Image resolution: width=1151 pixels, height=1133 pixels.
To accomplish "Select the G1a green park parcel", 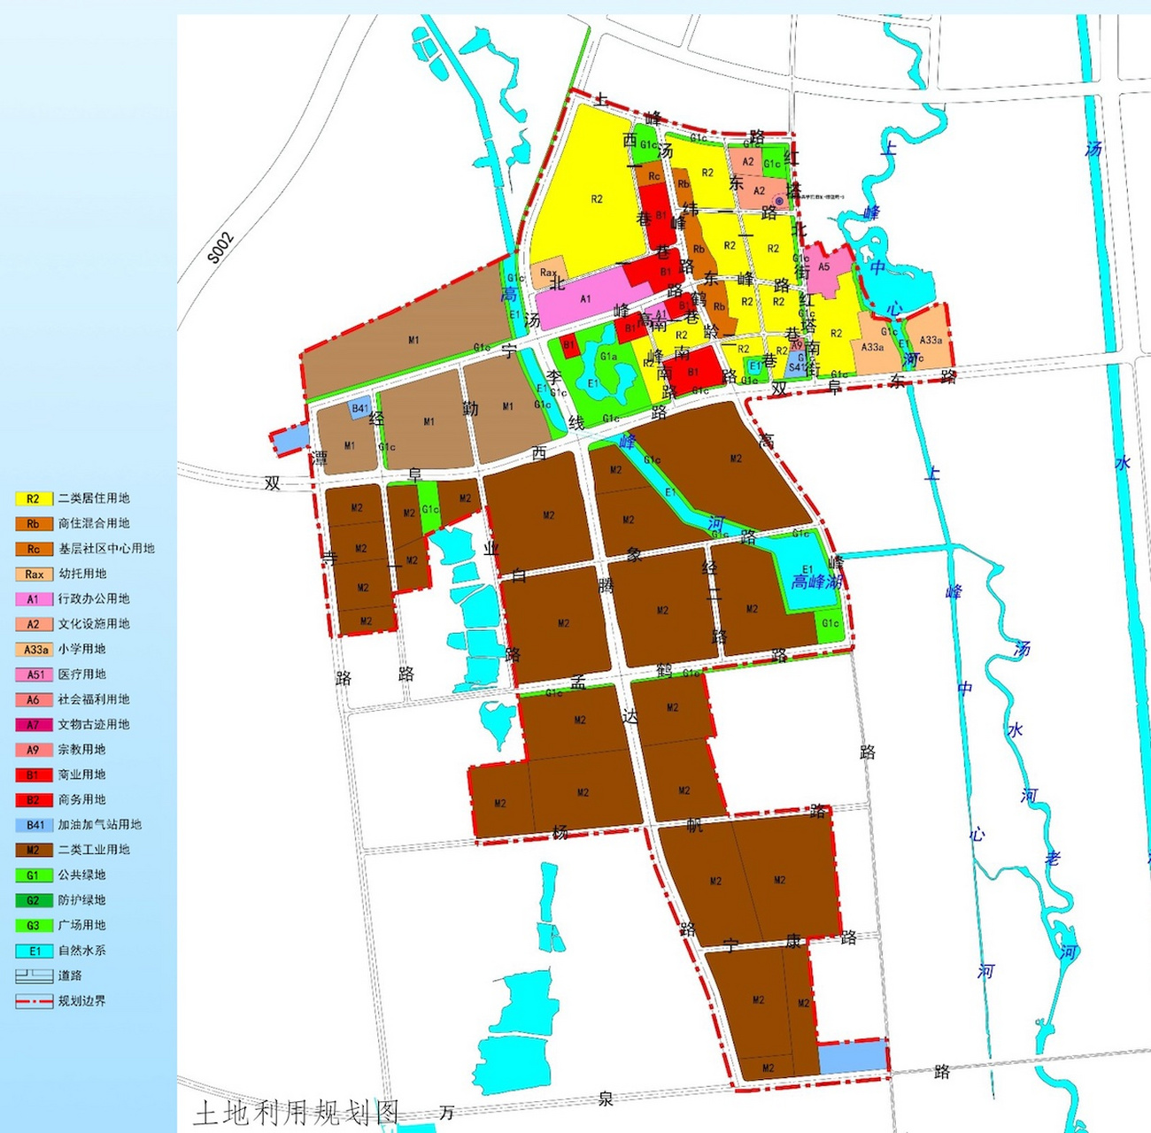I will (608, 357).
